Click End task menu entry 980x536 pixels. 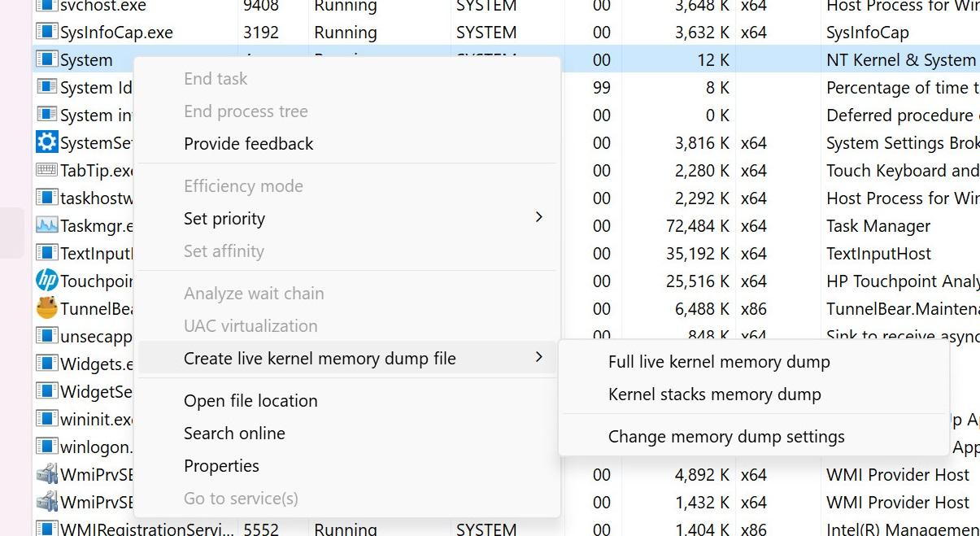[x=347, y=79]
